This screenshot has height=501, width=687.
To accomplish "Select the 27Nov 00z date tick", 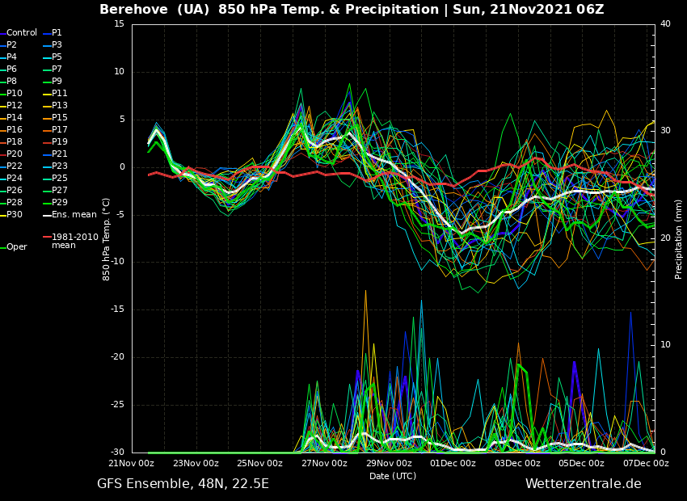I will 324,464.
